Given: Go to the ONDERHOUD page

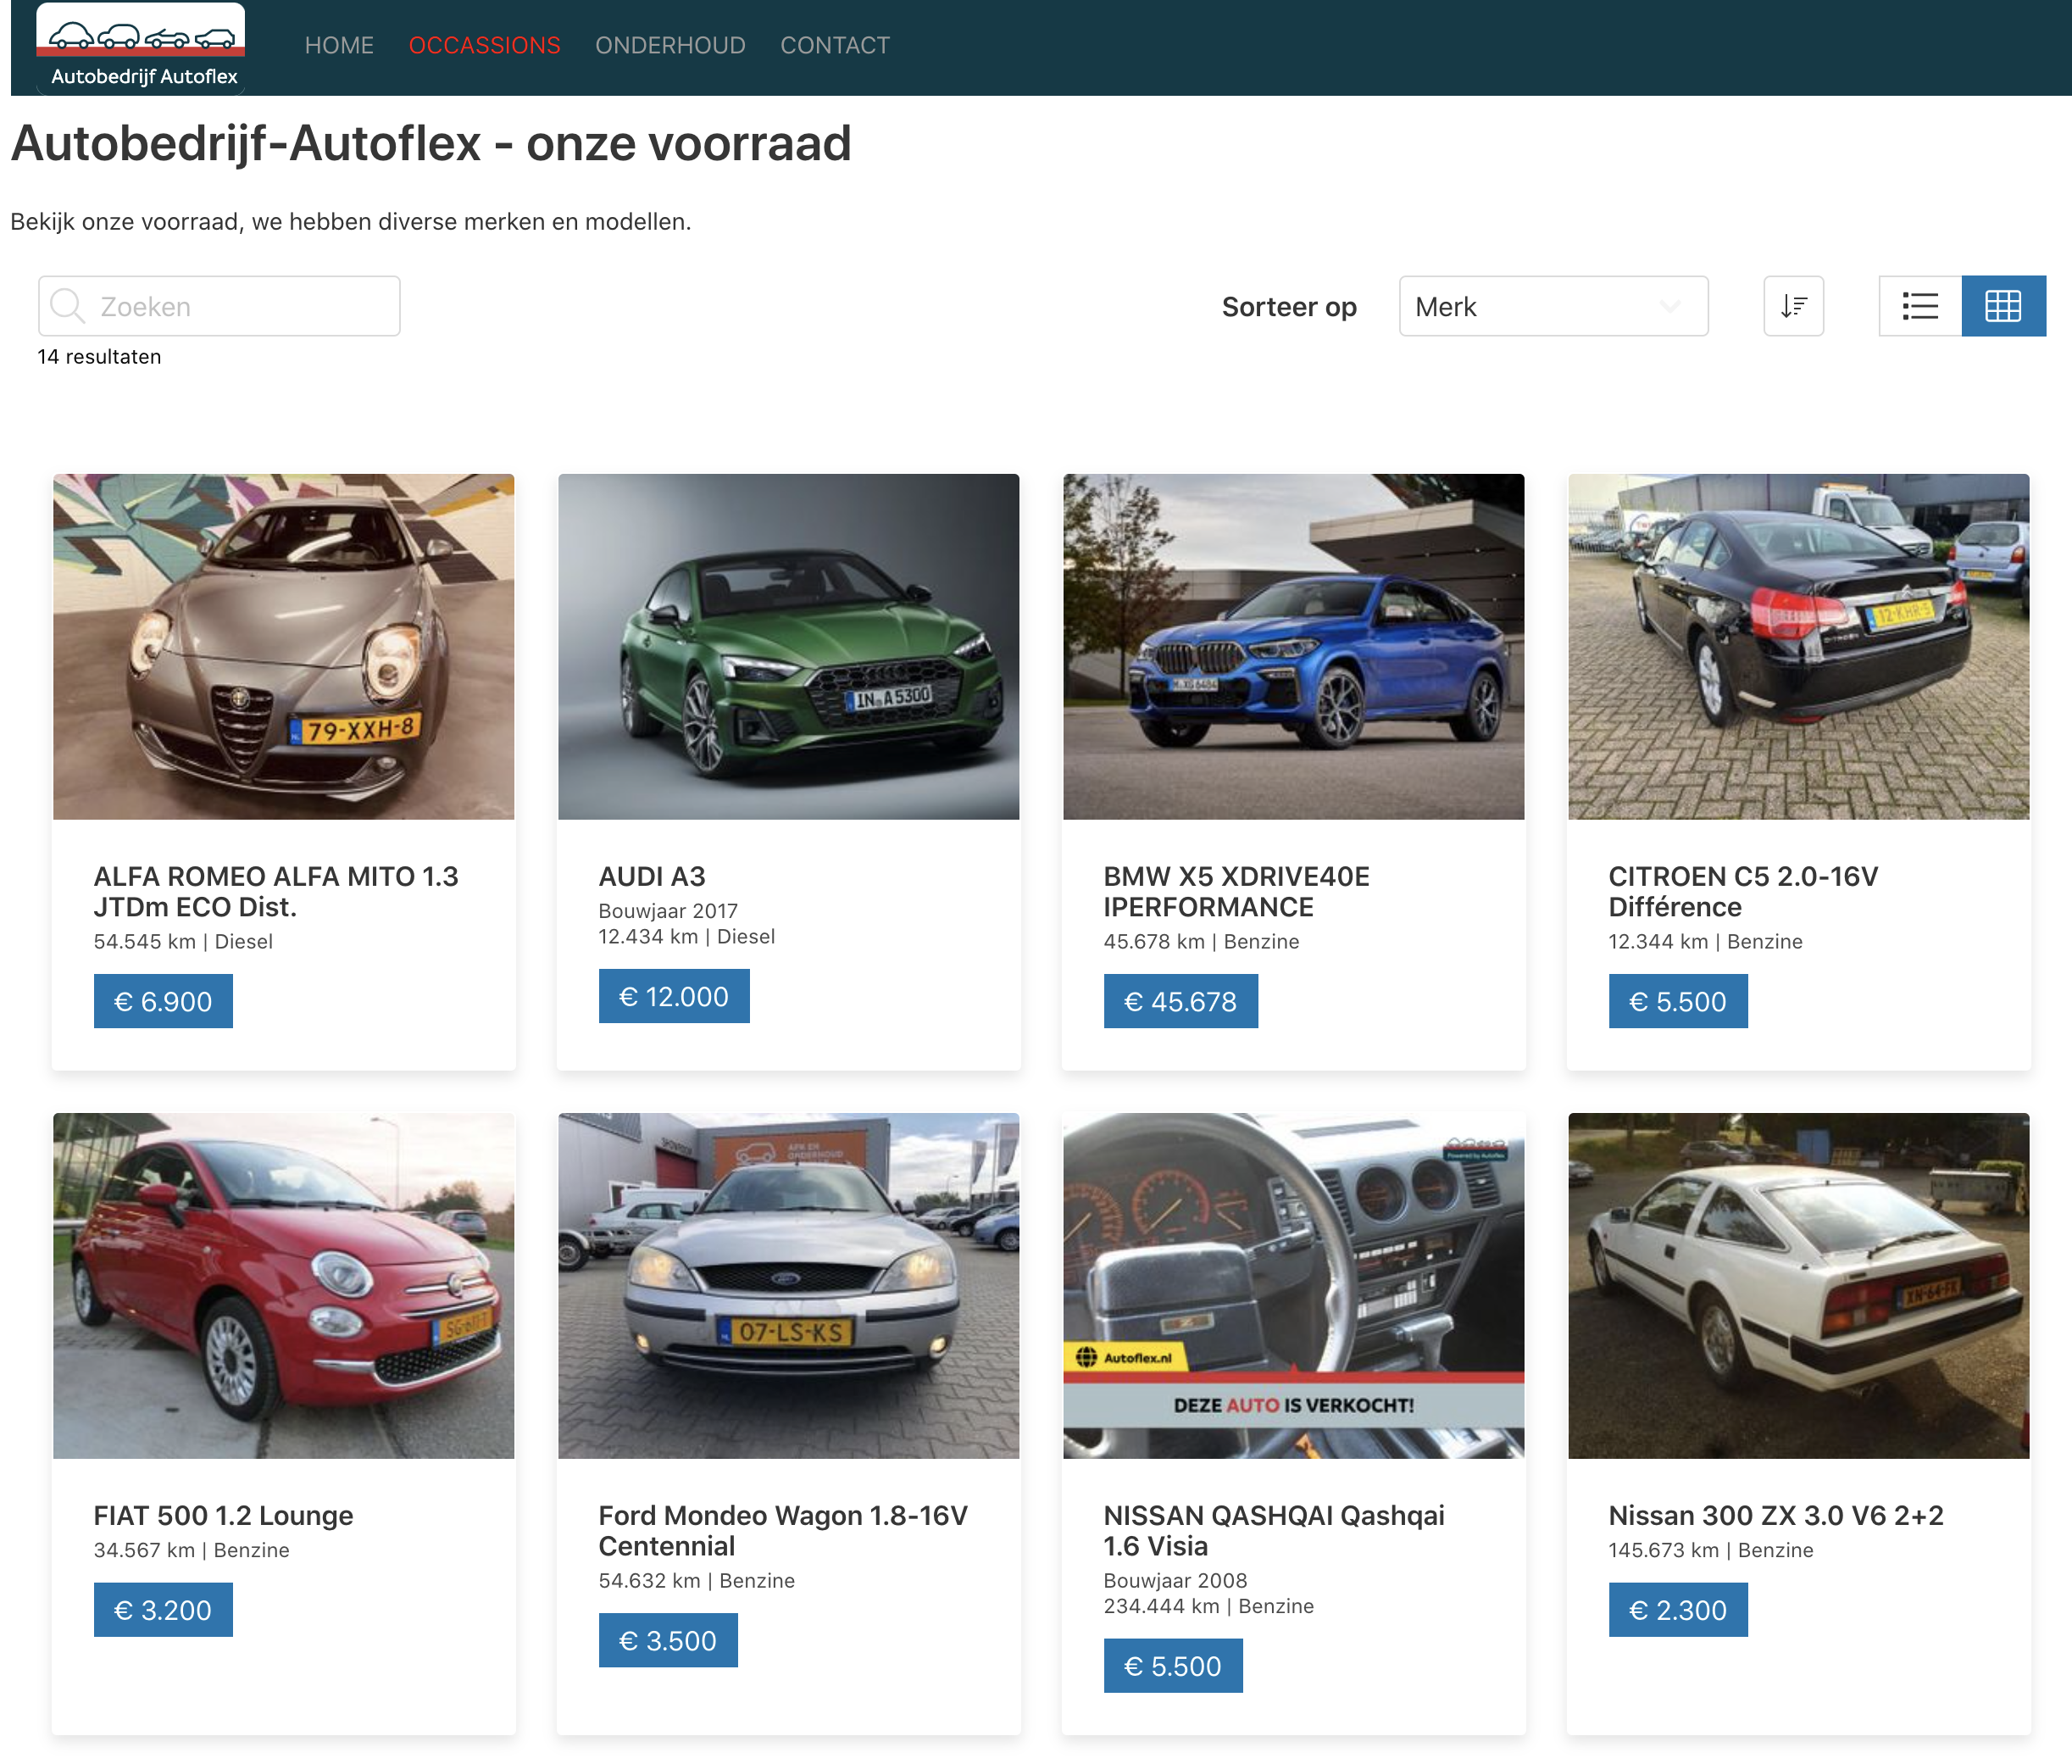Looking at the screenshot, I should point(669,45).
